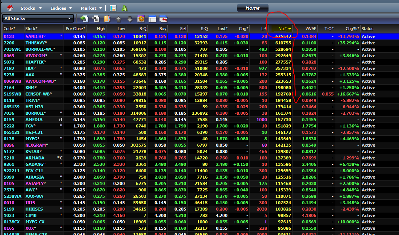399x235 pixels.
Task: Click the grey down arrow toolbar icon
Action: point(129,19)
